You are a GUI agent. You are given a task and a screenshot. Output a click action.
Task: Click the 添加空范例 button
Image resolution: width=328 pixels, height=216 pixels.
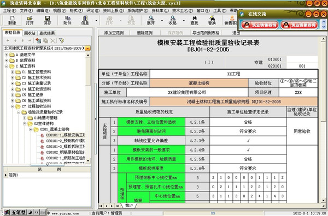click(114, 33)
